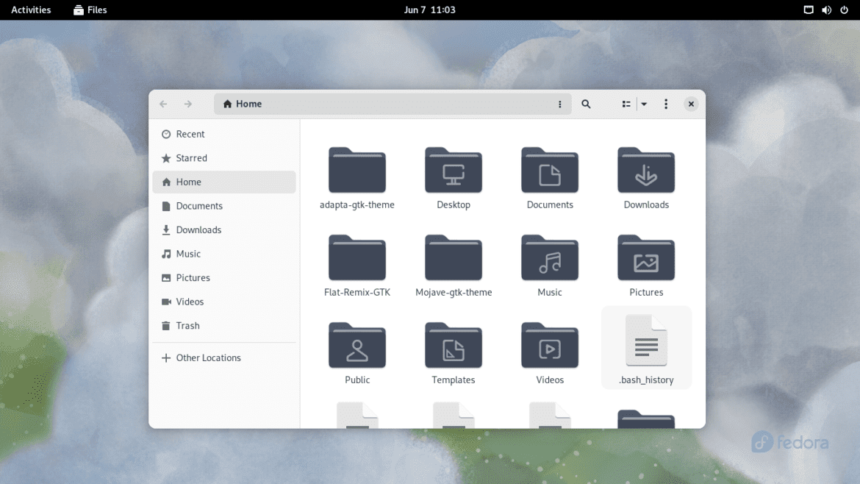Click the volume icon in the system tray
860x484 pixels.
pyautogui.click(x=826, y=10)
